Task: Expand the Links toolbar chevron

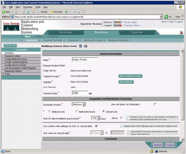Action: coord(182,16)
